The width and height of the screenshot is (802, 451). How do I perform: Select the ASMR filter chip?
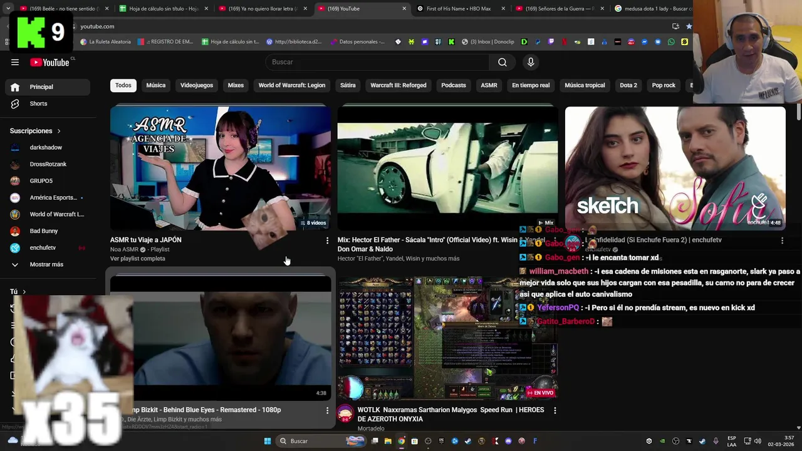(489, 85)
